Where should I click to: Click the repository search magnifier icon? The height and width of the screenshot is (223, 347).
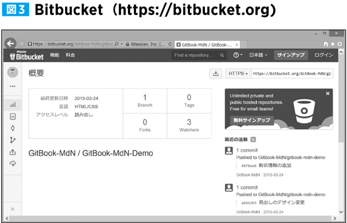(222, 55)
